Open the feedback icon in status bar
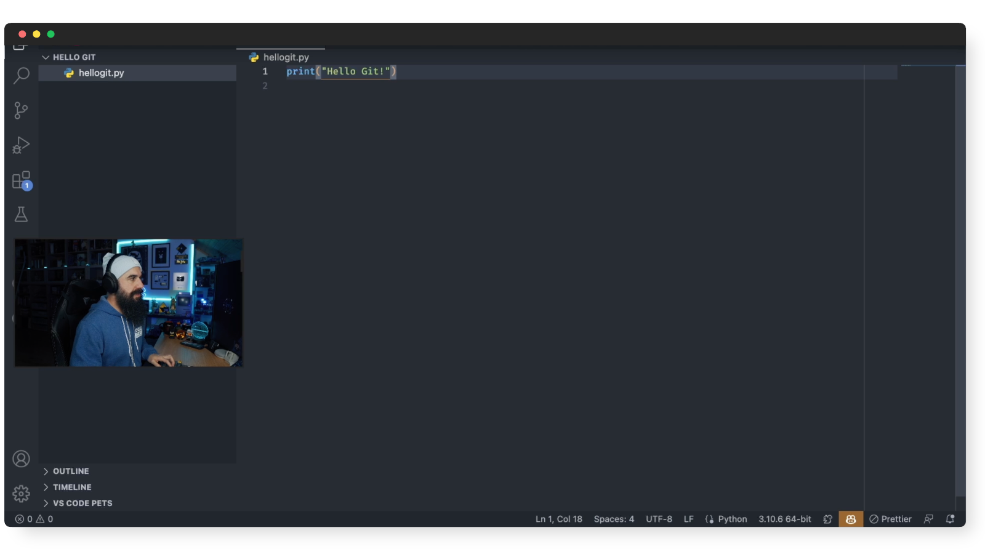The height and width of the screenshot is (554, 985). (x=928, y=519)
